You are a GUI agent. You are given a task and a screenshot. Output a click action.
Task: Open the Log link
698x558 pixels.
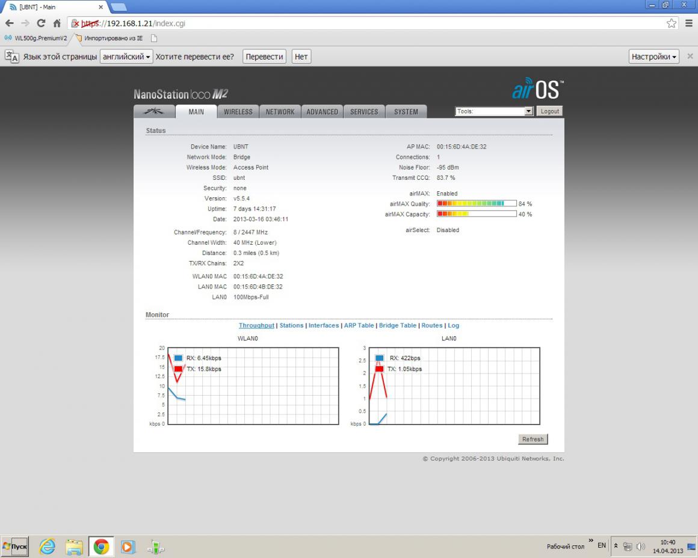point(453,325)
